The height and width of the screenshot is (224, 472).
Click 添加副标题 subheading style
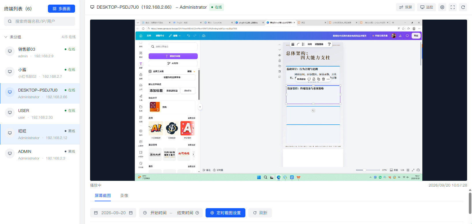pos(172,91)
